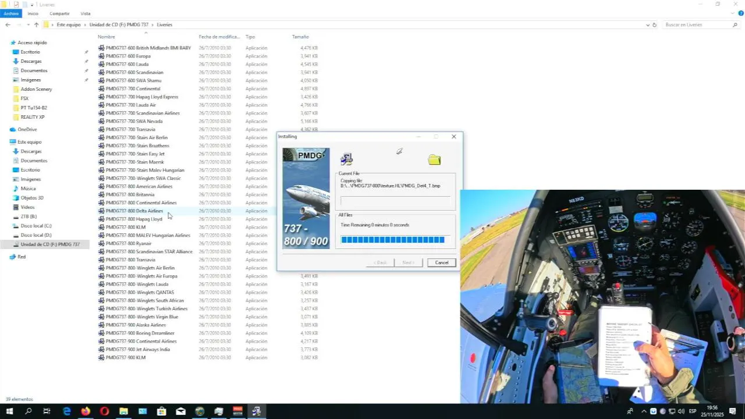The image size is (745, 419).
Task: Sort files by the Tipo column
Action: [250, 37]
